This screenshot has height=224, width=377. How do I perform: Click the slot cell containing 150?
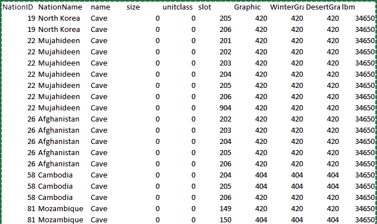point(225,220)
